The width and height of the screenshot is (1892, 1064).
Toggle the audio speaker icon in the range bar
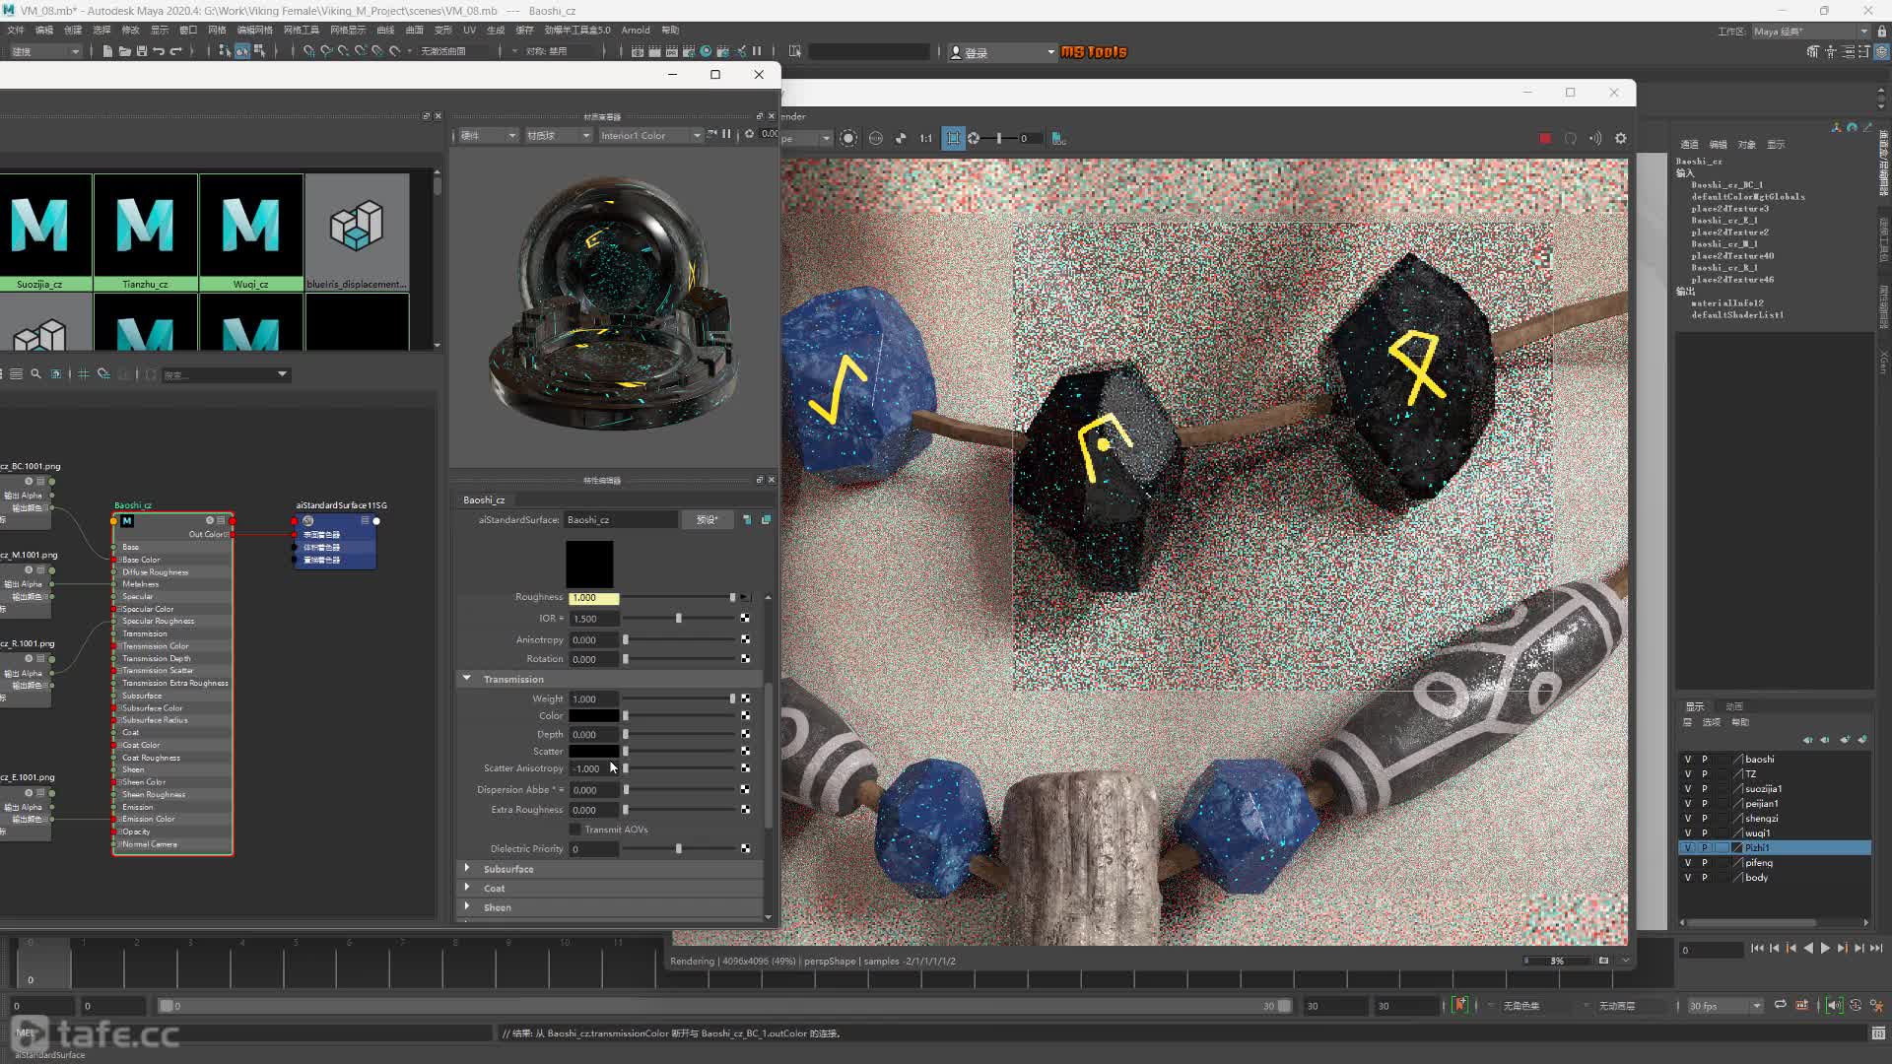pyautogui.click(x=1834, y=1006)
